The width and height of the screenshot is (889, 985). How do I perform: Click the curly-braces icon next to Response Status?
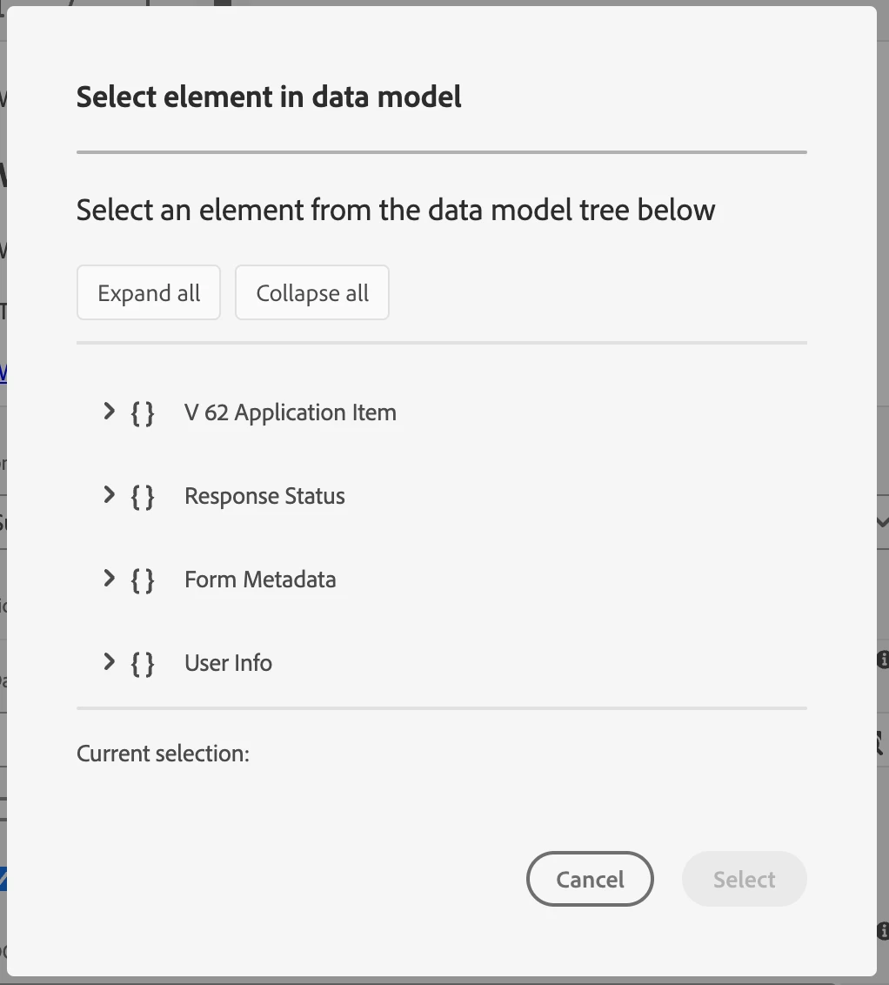143,496
